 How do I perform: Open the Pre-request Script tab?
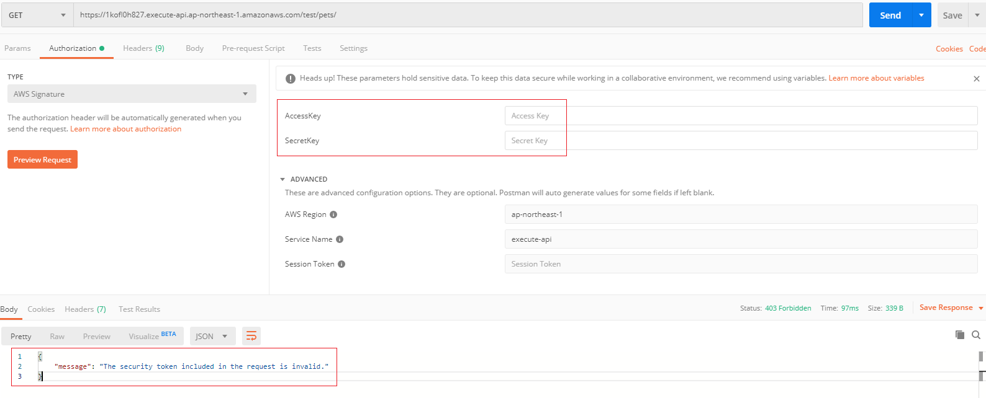[x=253, y=48]
